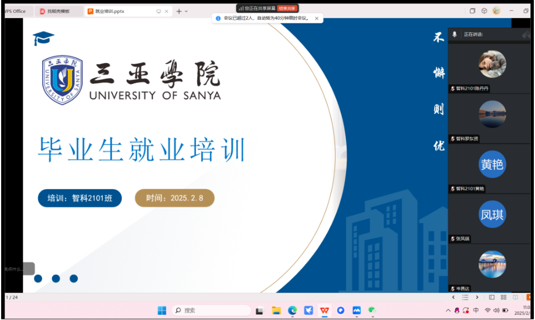Dismiss the 40-minute meeting limit notification
This screenshot has height=320, width=535.
point(316,19)
